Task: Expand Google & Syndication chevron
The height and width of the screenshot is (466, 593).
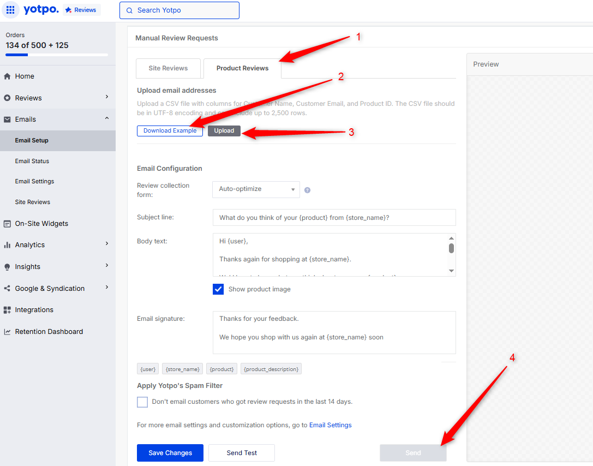Action: [107, 287]
